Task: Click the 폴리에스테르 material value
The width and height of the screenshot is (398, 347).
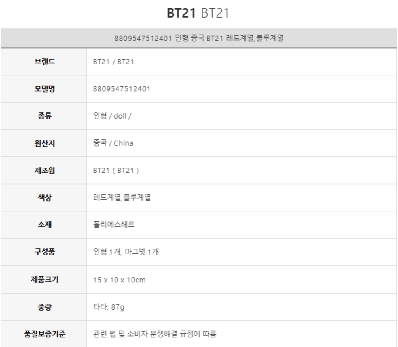Action: point(114,225)
